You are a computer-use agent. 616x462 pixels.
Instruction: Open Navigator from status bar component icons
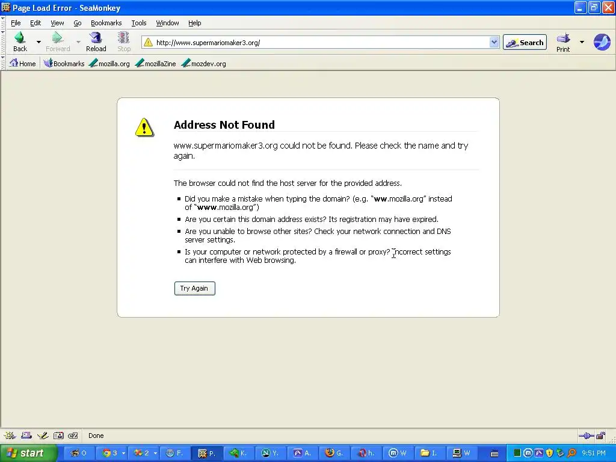click(10, 436)
